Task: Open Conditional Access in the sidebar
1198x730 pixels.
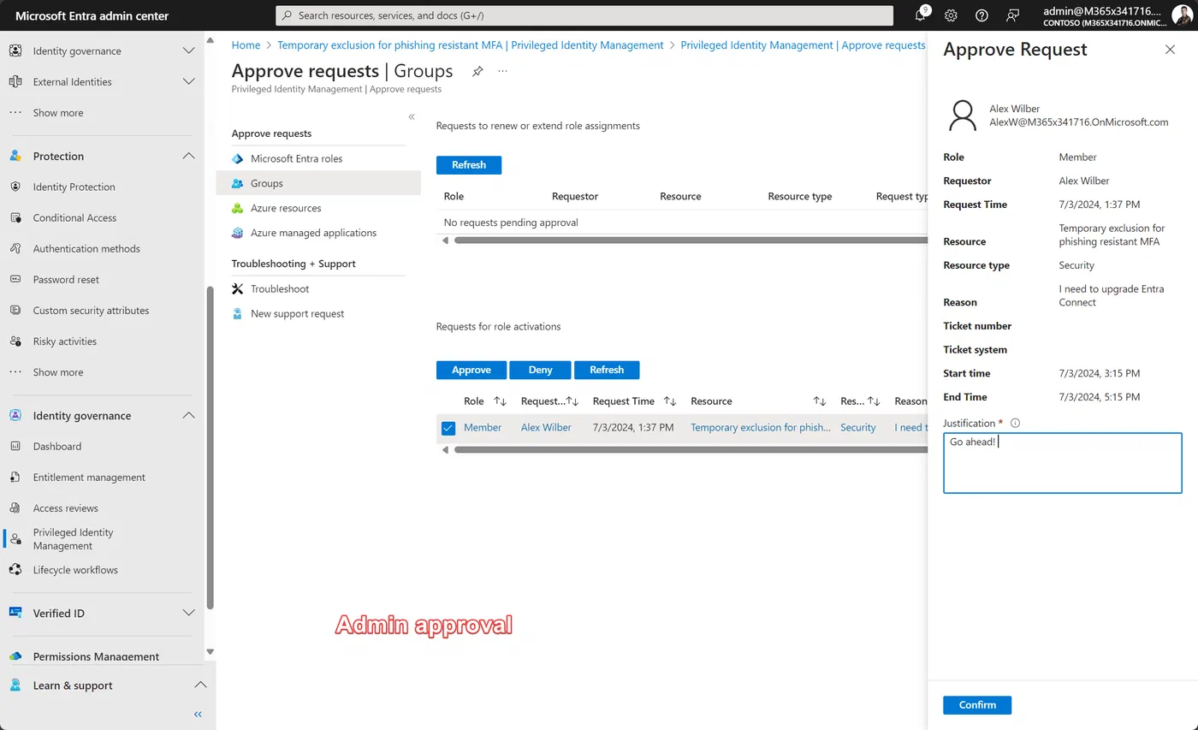Action: pyautogui.click(x=74, y=217)
